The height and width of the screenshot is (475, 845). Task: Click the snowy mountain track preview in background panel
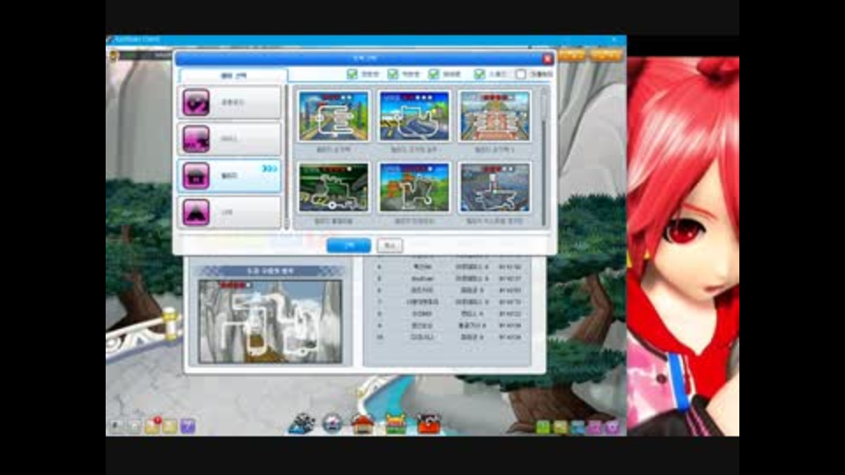[269, 321]
